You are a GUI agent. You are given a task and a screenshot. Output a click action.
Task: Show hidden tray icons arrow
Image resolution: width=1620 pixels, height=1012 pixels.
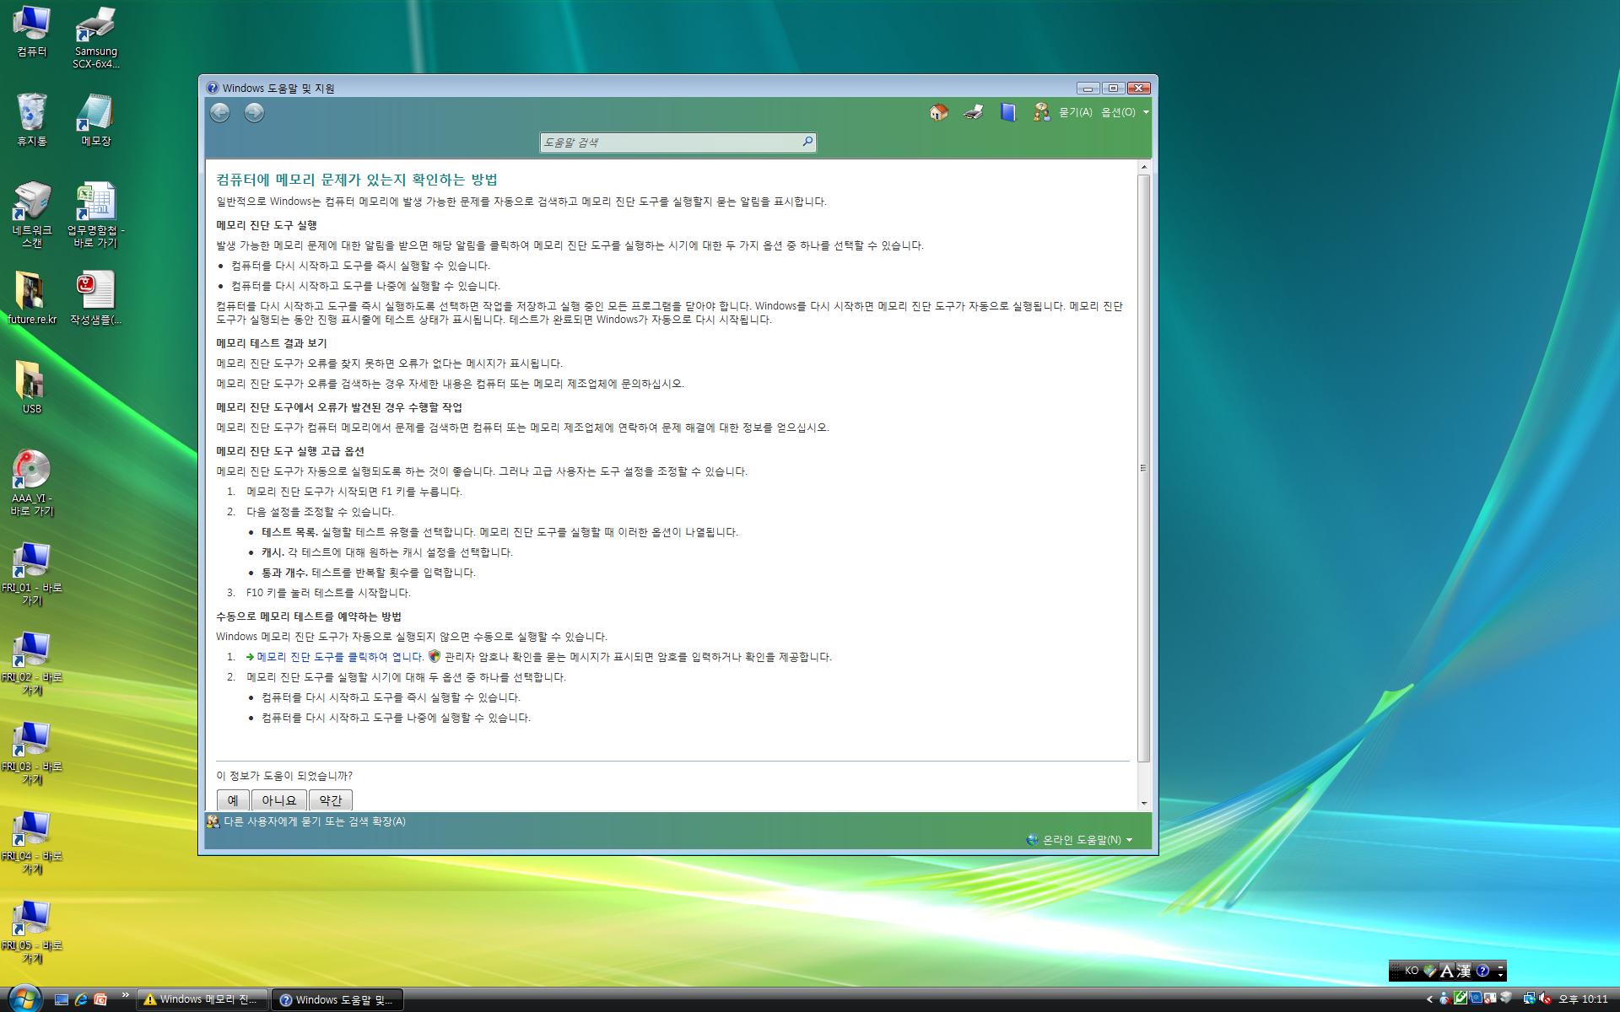(x=1429, y=999)
